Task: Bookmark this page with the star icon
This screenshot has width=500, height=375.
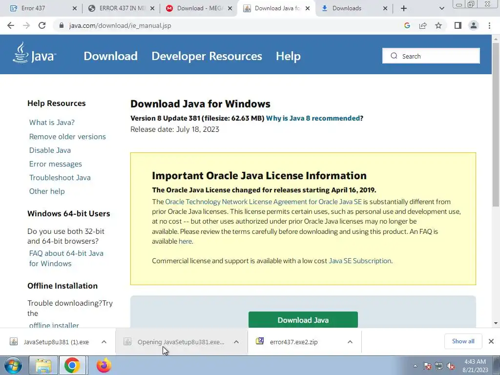Action: point(438,25)
